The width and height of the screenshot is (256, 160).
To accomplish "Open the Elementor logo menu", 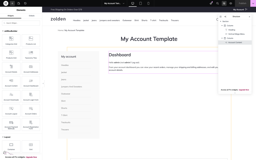I will coord(6,3).
